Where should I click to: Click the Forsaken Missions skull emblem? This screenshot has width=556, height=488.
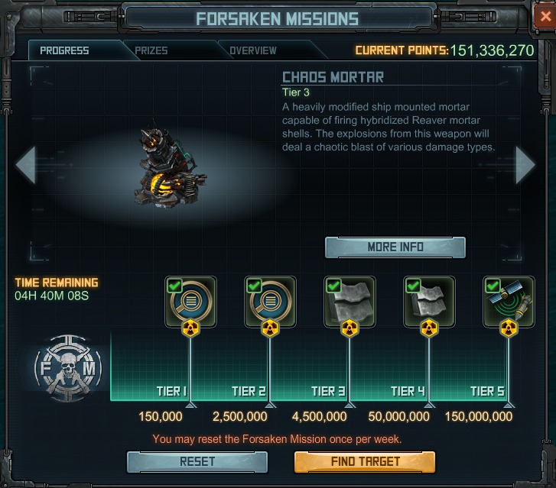[x=68, y=368]
